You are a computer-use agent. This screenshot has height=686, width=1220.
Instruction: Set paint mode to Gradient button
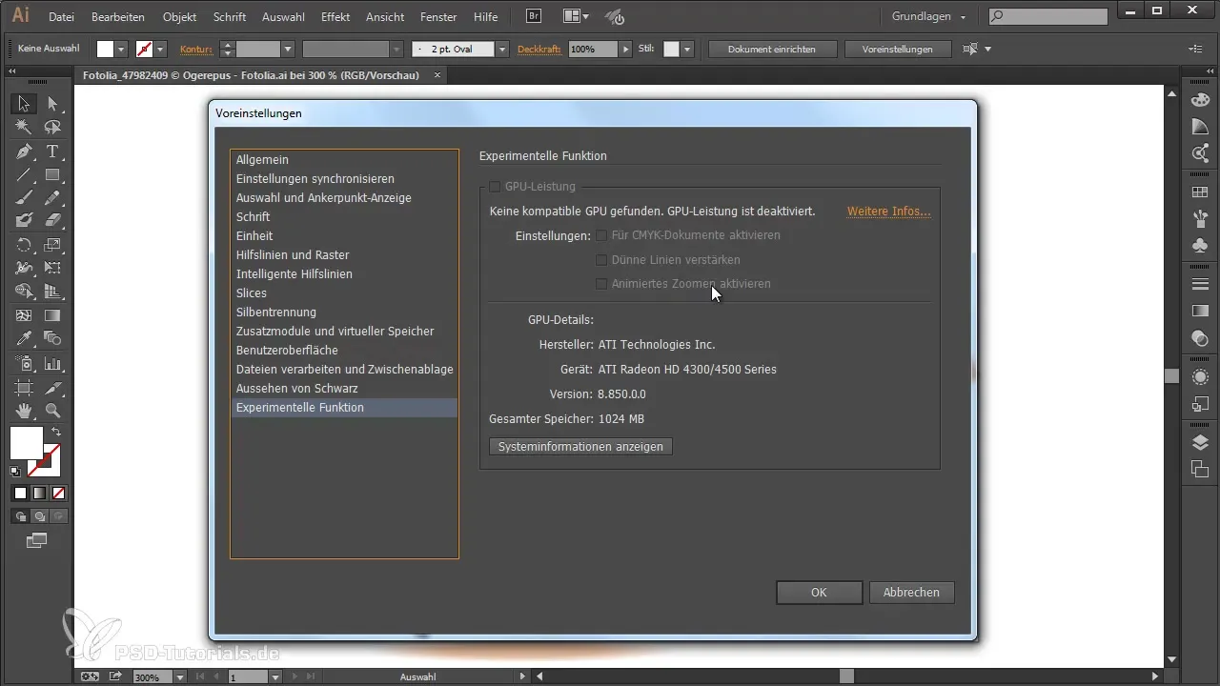tap(39, 493)
